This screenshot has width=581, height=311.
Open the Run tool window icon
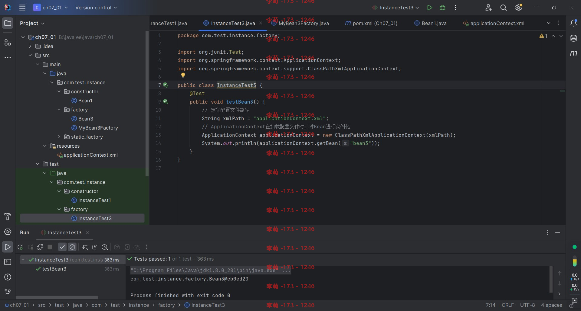8,247
